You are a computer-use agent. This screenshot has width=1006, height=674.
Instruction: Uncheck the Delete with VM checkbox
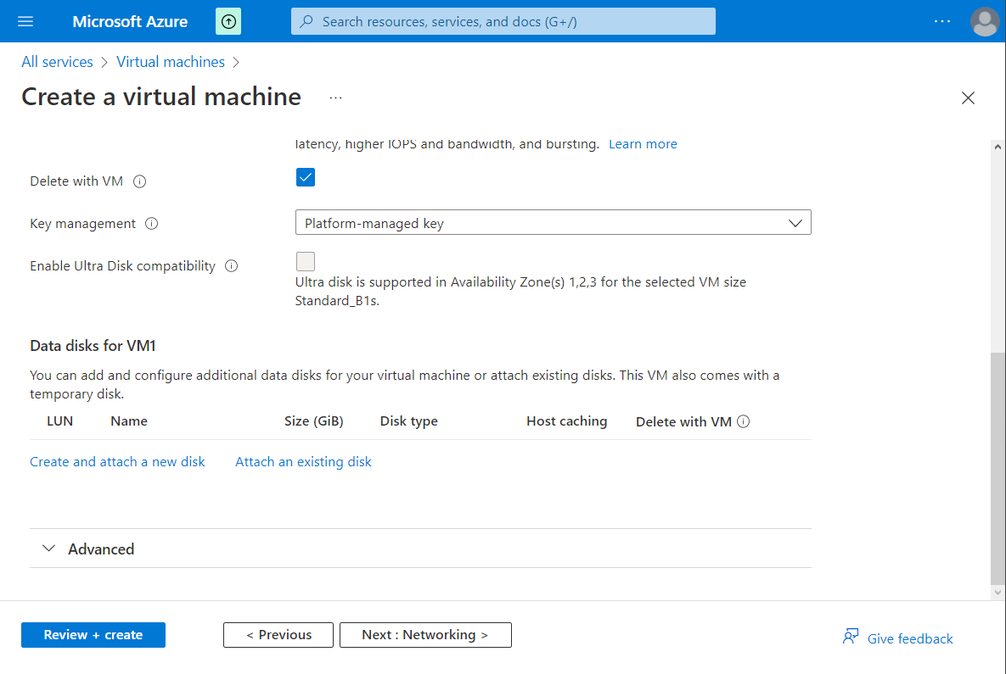(x=306, y=177)
